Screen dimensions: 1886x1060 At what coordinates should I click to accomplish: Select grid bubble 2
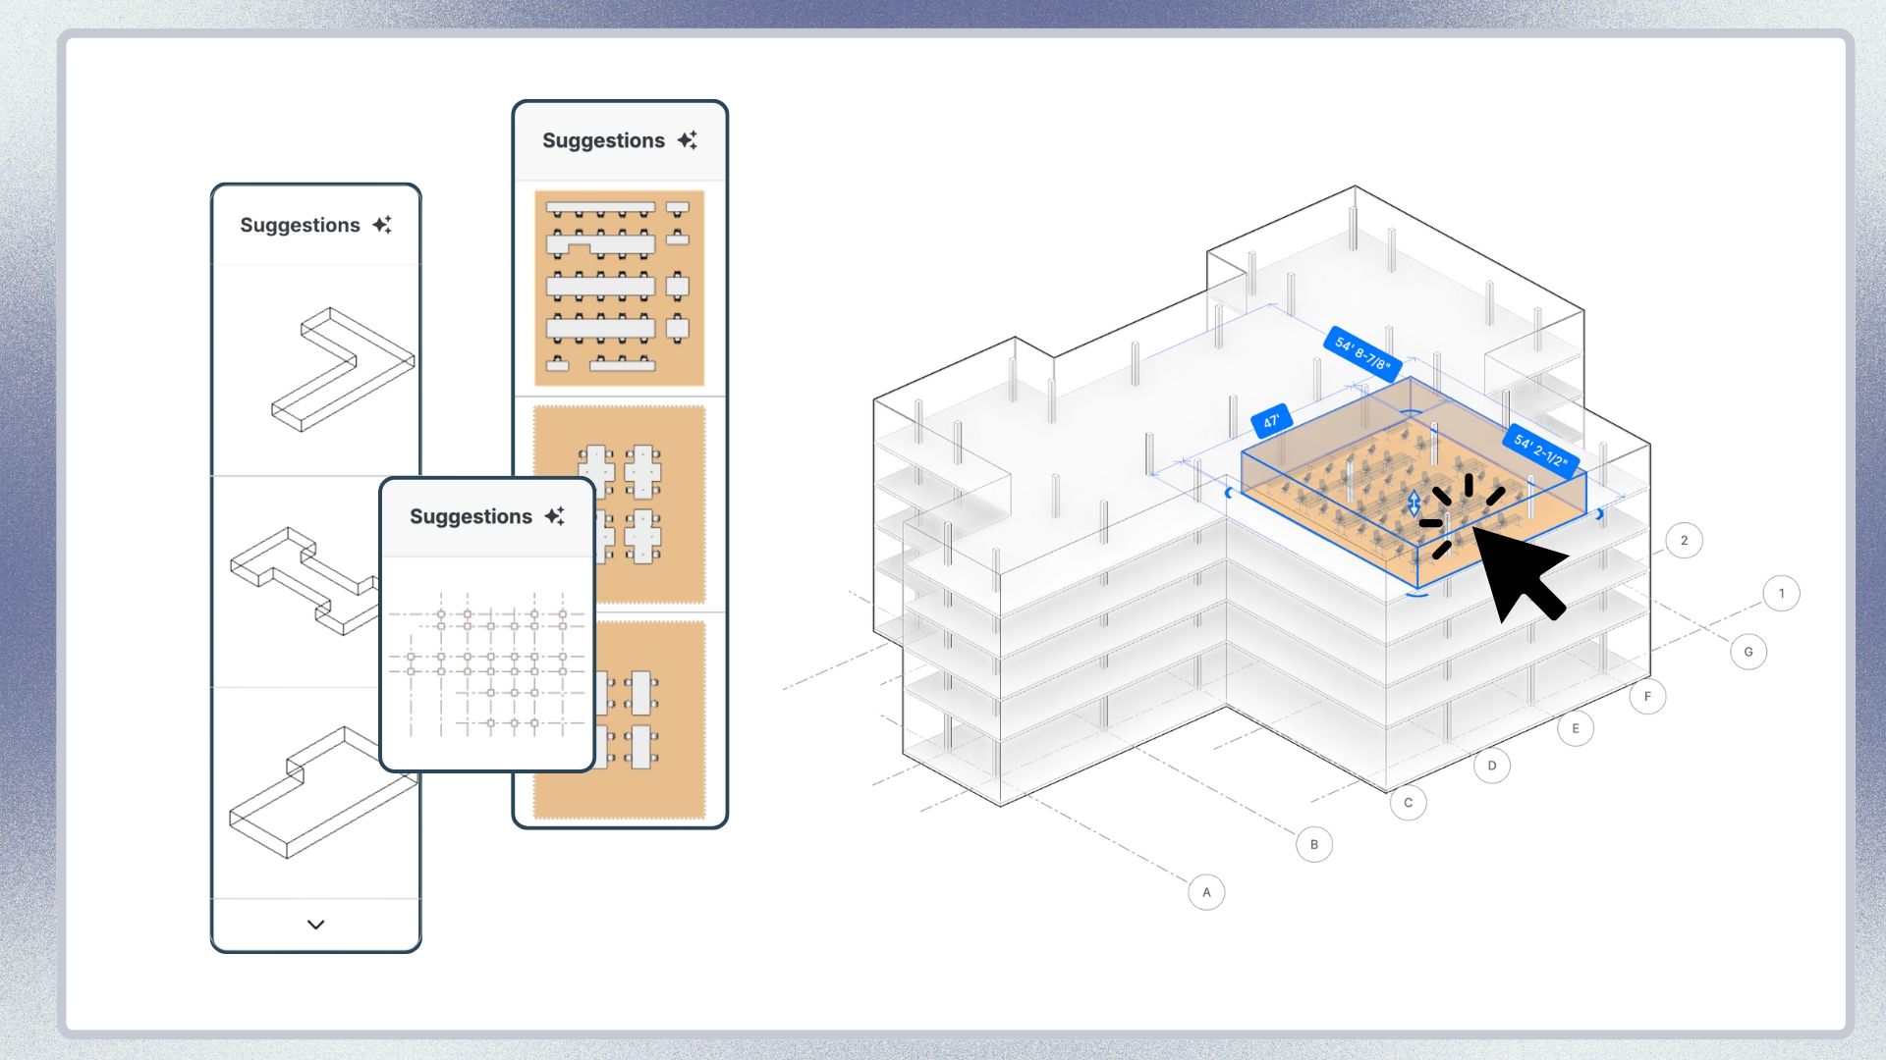[x=1684, y=540]
